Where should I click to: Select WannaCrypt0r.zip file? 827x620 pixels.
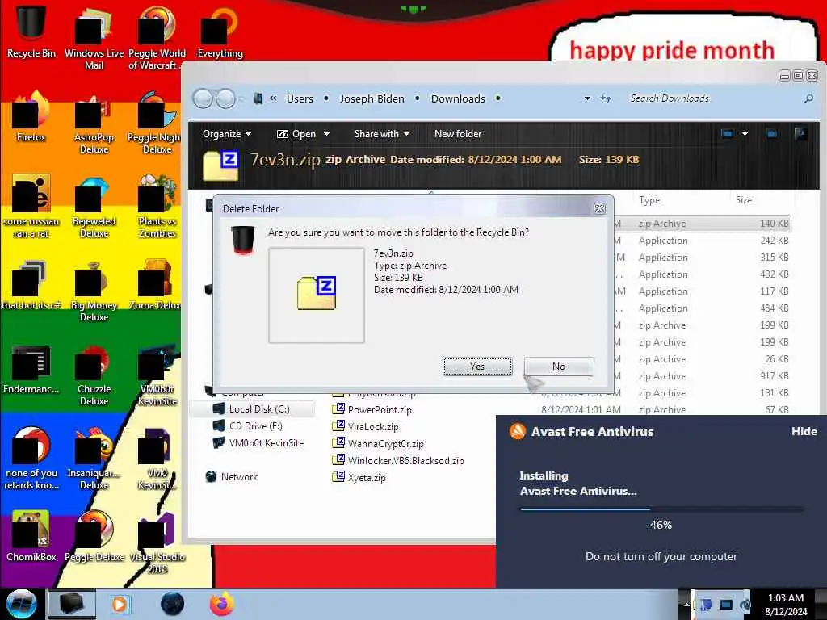378,443
